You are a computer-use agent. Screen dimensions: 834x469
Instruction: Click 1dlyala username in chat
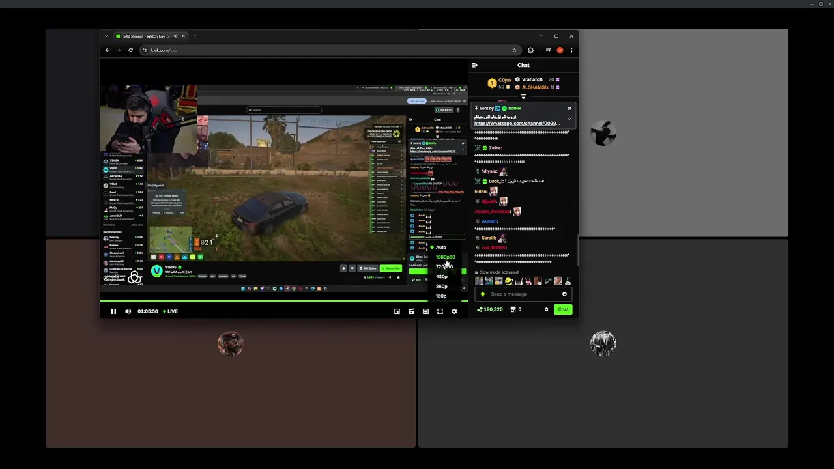pos(489,171)
